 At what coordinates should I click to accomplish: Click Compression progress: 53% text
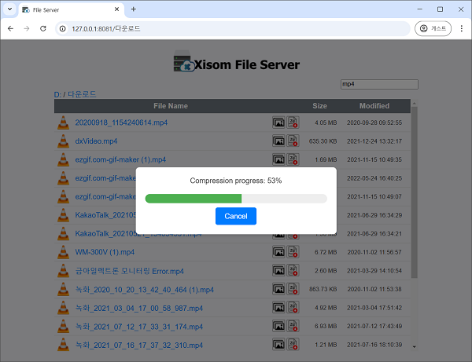pos(236,181)
